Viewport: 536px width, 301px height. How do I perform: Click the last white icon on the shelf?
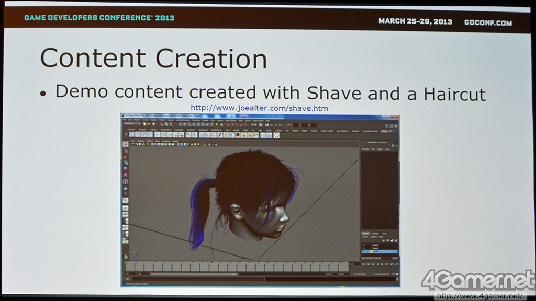[x=276, y=135]
